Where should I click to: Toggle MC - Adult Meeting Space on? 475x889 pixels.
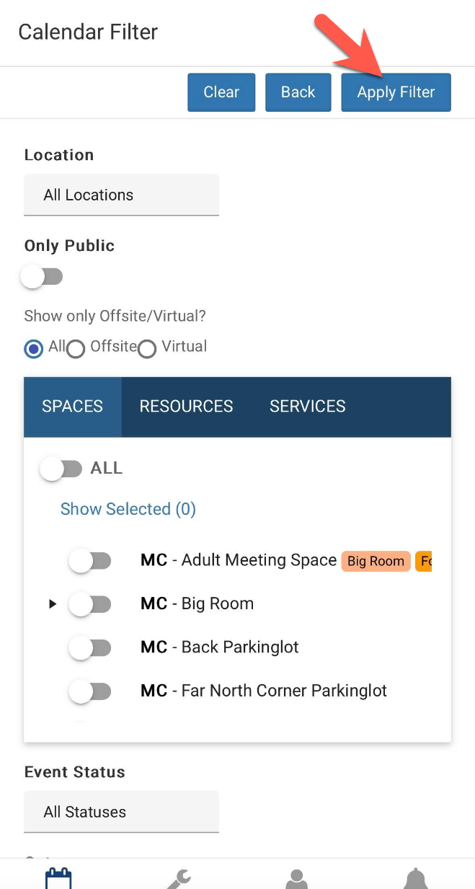coord(90,560)
